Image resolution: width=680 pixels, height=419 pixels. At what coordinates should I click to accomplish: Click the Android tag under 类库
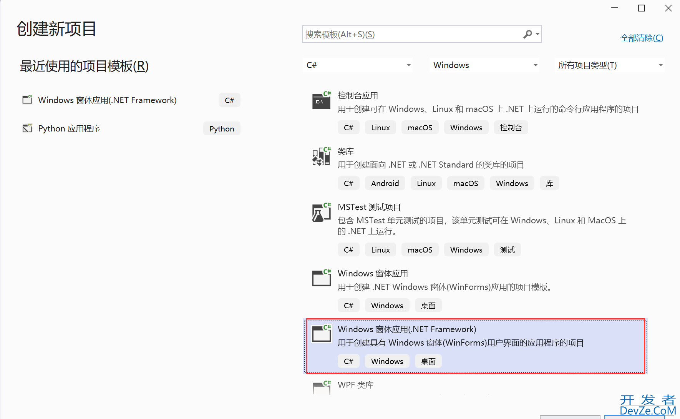pos(385,183)
